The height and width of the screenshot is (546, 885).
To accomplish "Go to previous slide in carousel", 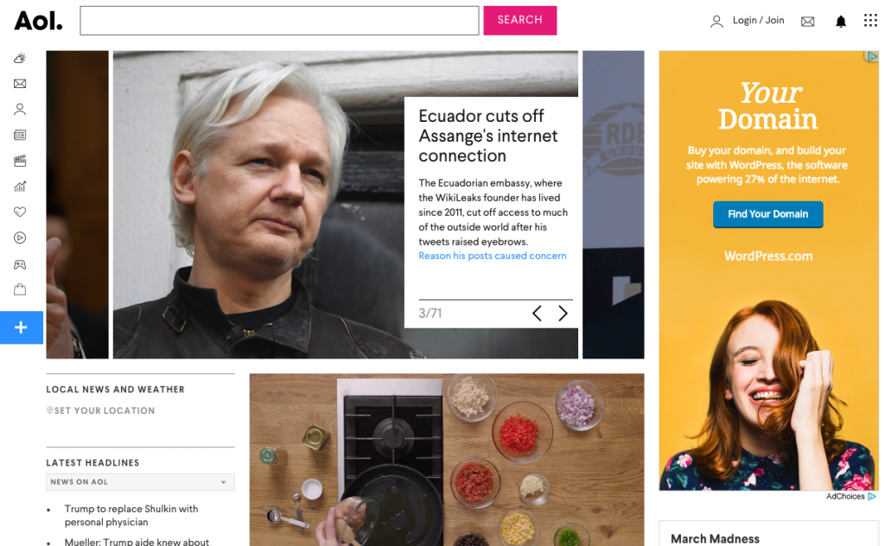I will (537, 313).
